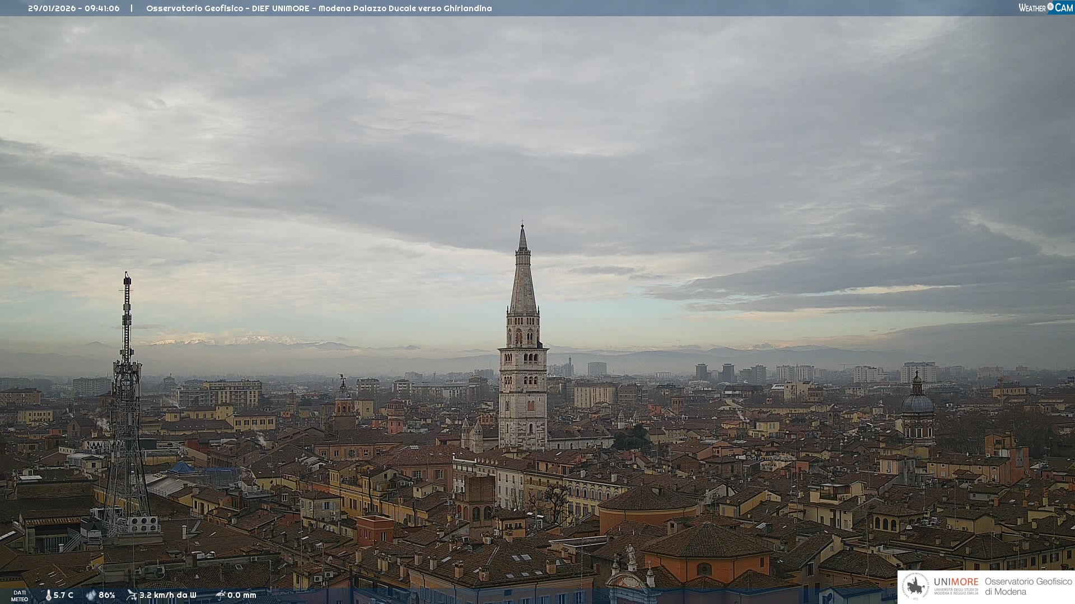Click the rain umbrella precipitation icon
The width and height of the screenshot is (1075, 604).
tap(221, 595)
